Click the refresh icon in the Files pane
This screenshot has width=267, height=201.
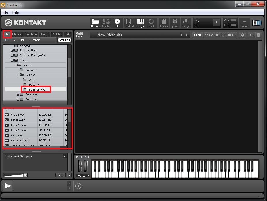(6, 40)
